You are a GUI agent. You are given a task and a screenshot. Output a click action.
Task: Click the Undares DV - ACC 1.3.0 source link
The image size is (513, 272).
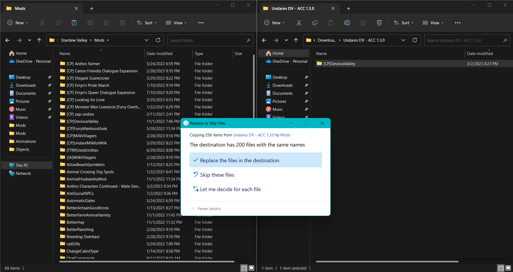point(254,135)
